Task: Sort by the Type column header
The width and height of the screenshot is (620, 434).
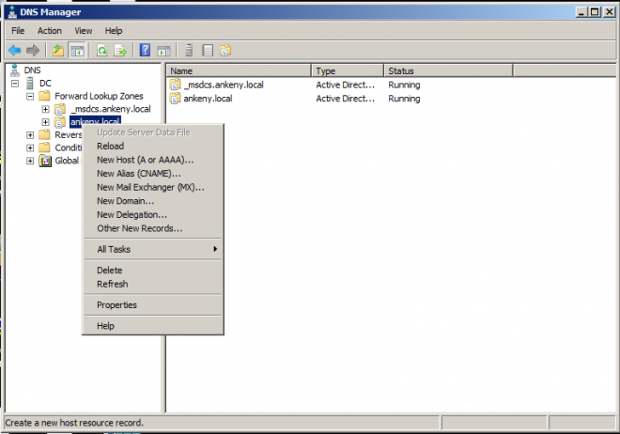Action: click(x=348, y=71)
